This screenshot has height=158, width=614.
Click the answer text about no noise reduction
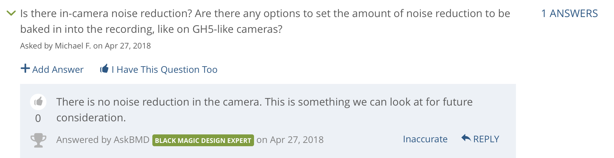coord(264,110)
